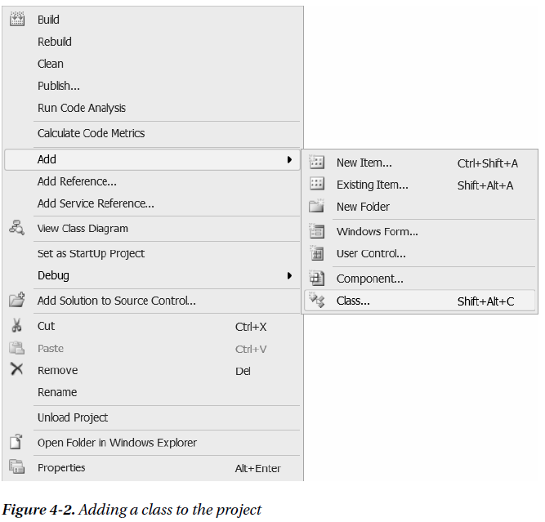Image resolution: width=545 pixels, height=522 pixels.
Task: Click the Build icon in the context menu
Action: coord(17,20)
